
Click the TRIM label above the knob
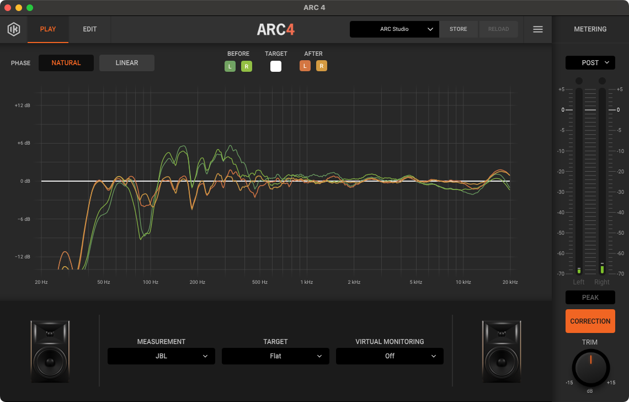click(x=590, y=342)
